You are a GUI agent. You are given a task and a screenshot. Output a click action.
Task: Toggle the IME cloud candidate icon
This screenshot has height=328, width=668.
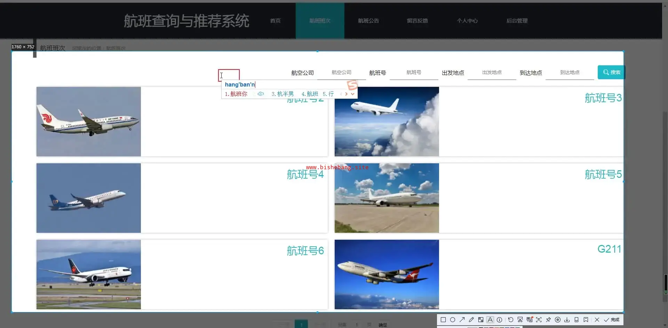(x=261, y=94)
